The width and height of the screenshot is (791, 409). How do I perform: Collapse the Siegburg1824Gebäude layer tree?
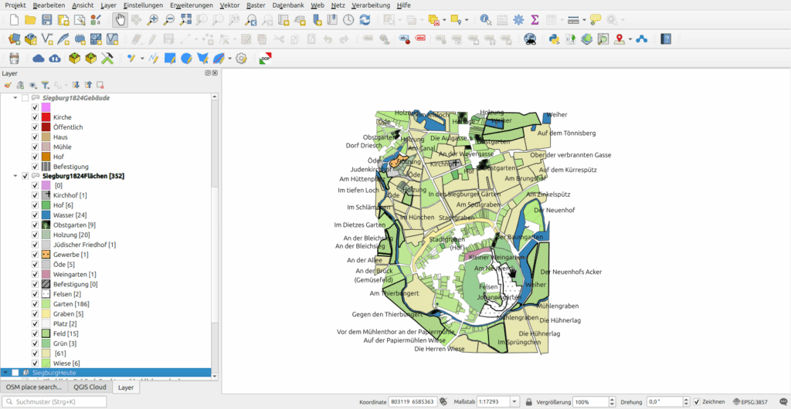click(15, 98)
